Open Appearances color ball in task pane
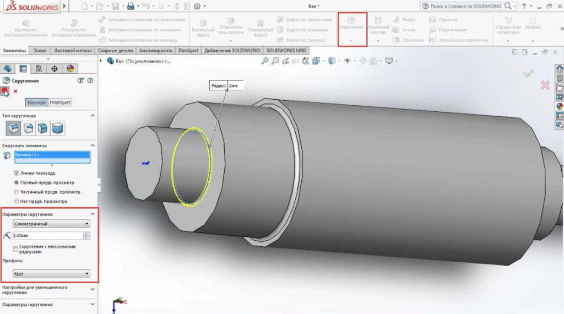The image size is (564, 314). (560, 106)
